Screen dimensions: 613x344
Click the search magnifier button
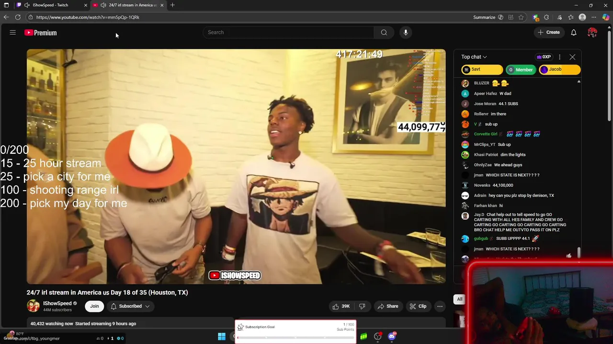[x=384, y=32]
